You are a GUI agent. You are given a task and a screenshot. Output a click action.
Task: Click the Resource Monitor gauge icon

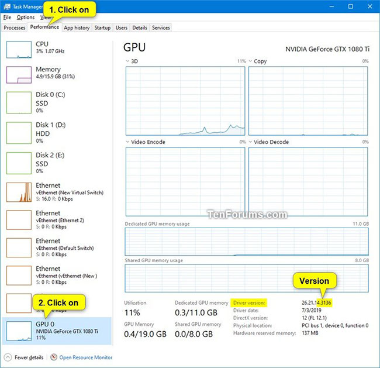pos(54,357)
